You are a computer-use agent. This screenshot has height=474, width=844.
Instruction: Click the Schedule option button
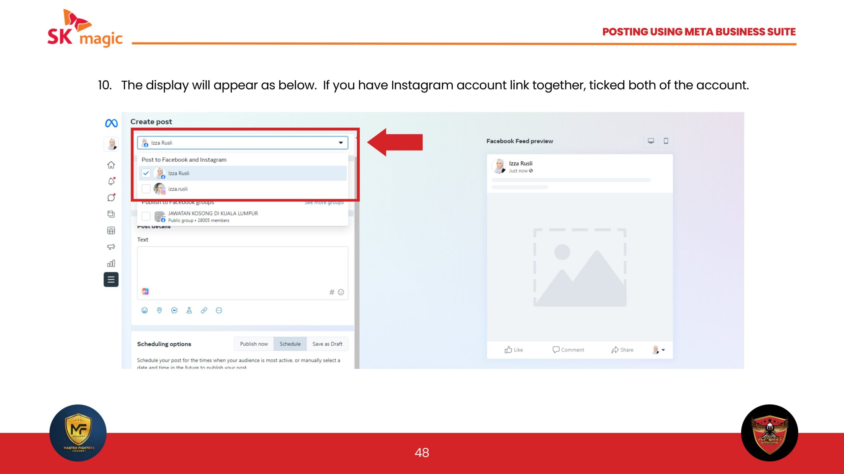point(290,344)
